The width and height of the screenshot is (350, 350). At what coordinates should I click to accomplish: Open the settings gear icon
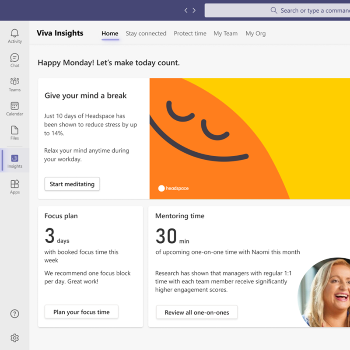[15, 338]
